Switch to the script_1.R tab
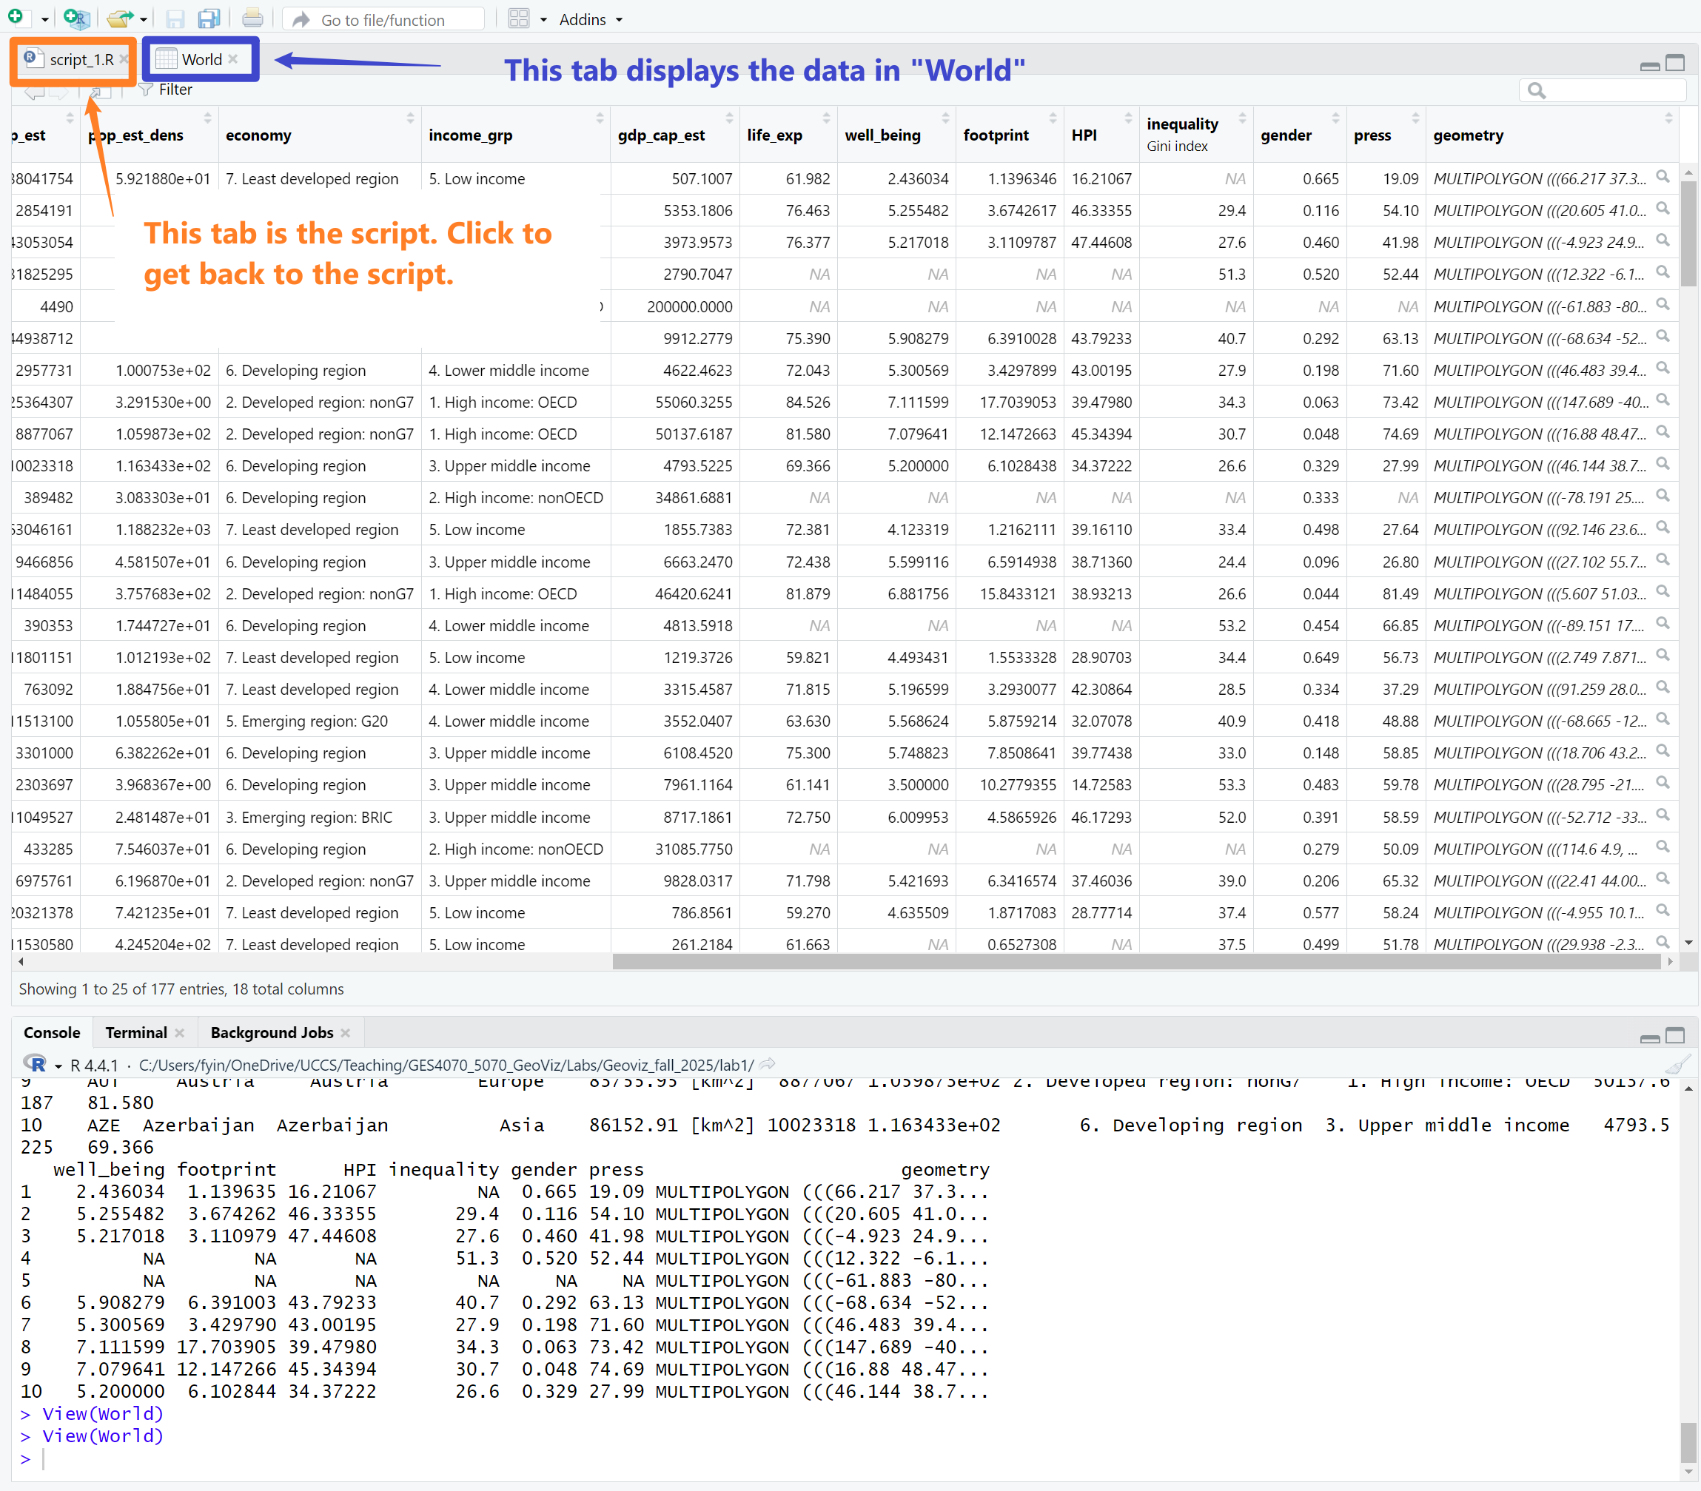Screen dimensions: 1701x1491 (80, 59)
